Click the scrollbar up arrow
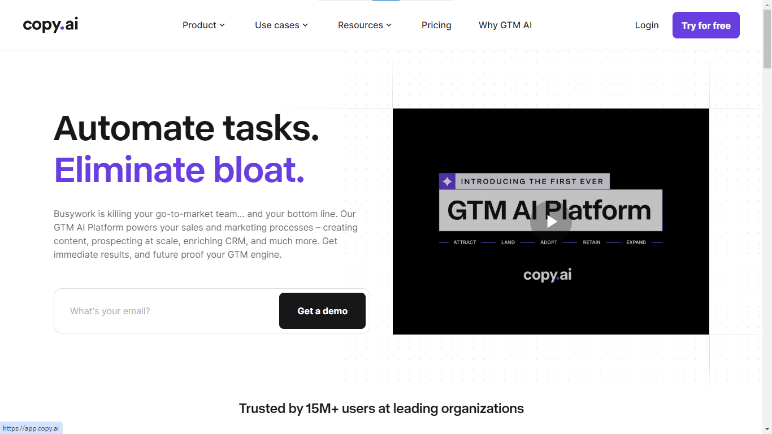 coord(767,5)
